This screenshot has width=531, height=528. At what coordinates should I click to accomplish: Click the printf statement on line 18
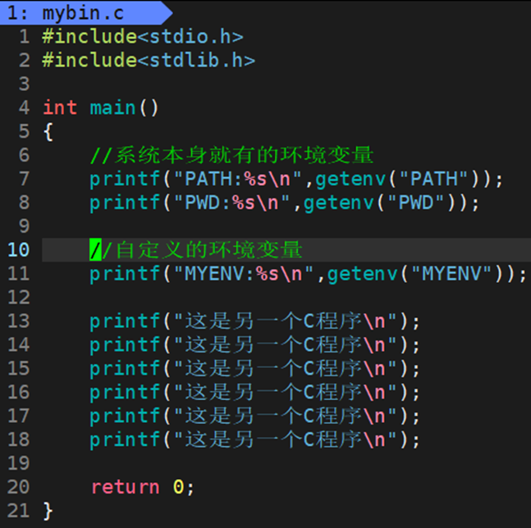pyautogui.click(x=254, y=439)
